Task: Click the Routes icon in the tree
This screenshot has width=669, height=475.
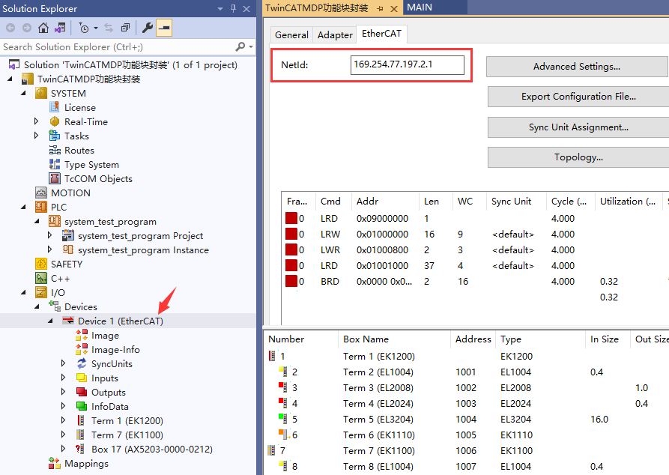Action: [x=54, y=151]
